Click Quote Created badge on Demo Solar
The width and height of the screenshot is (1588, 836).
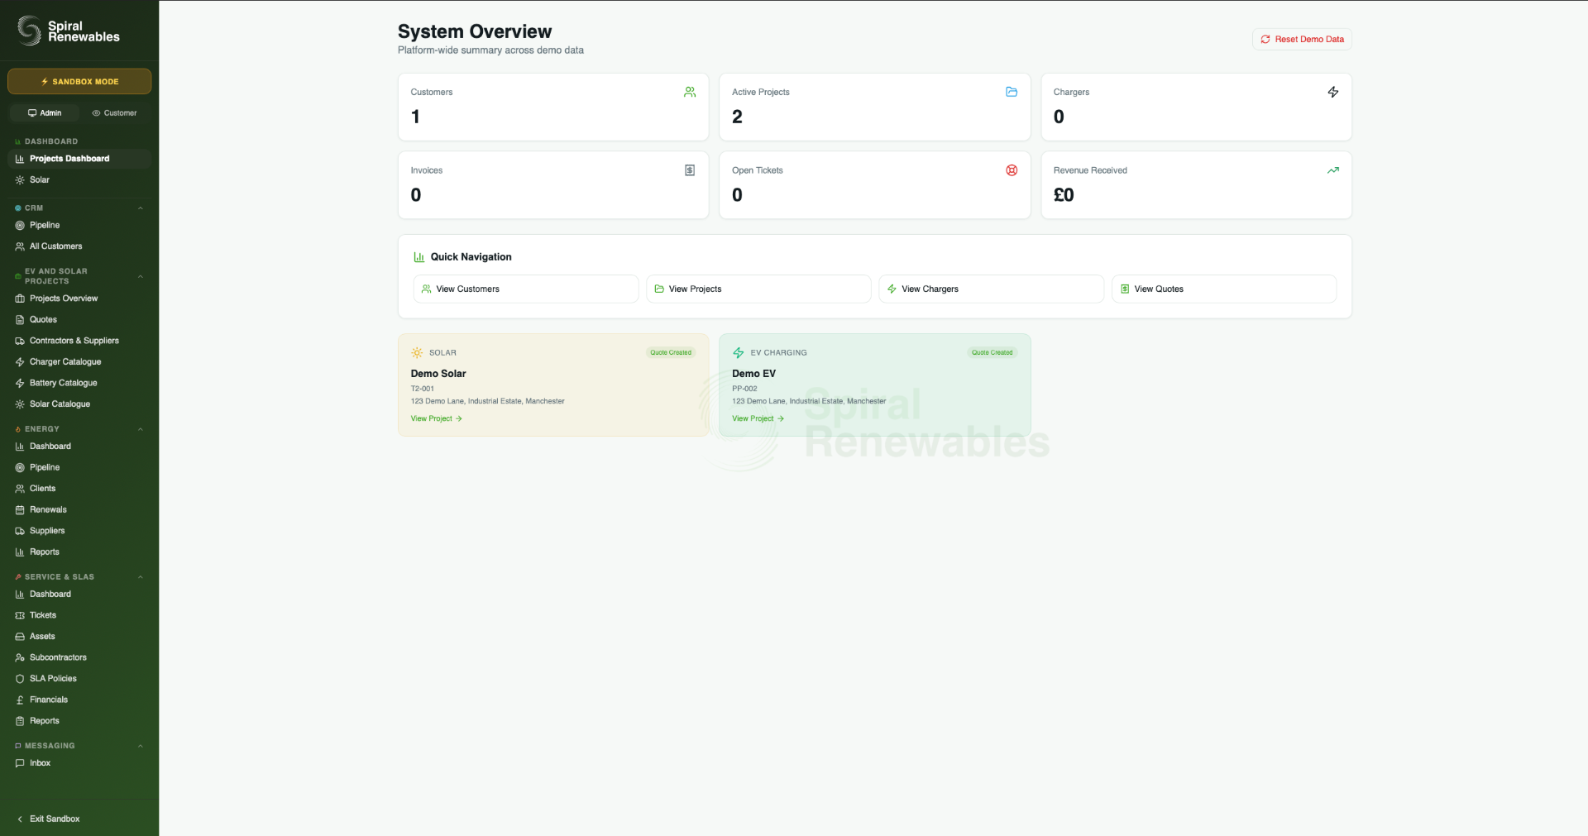[671, 352]
